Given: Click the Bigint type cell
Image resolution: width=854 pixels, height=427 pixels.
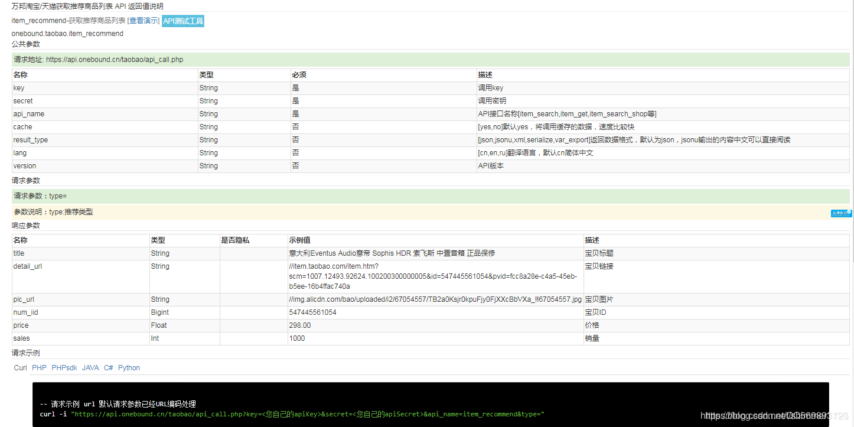Looking at the screenshot, I should [x=185, y=312].
